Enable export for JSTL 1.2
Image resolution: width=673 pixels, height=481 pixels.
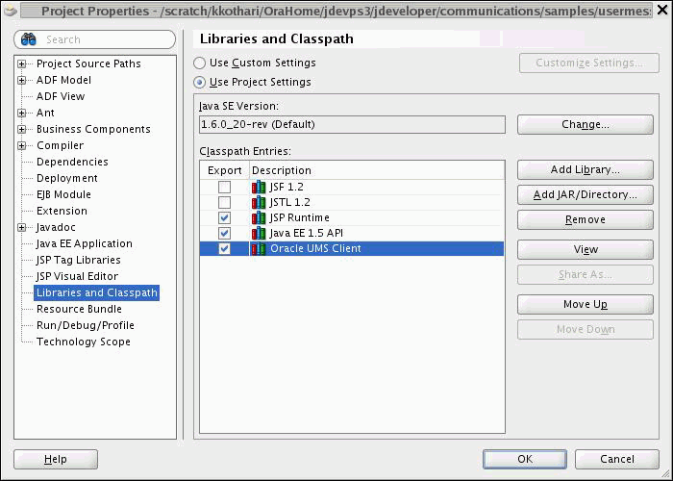(224, 202)
